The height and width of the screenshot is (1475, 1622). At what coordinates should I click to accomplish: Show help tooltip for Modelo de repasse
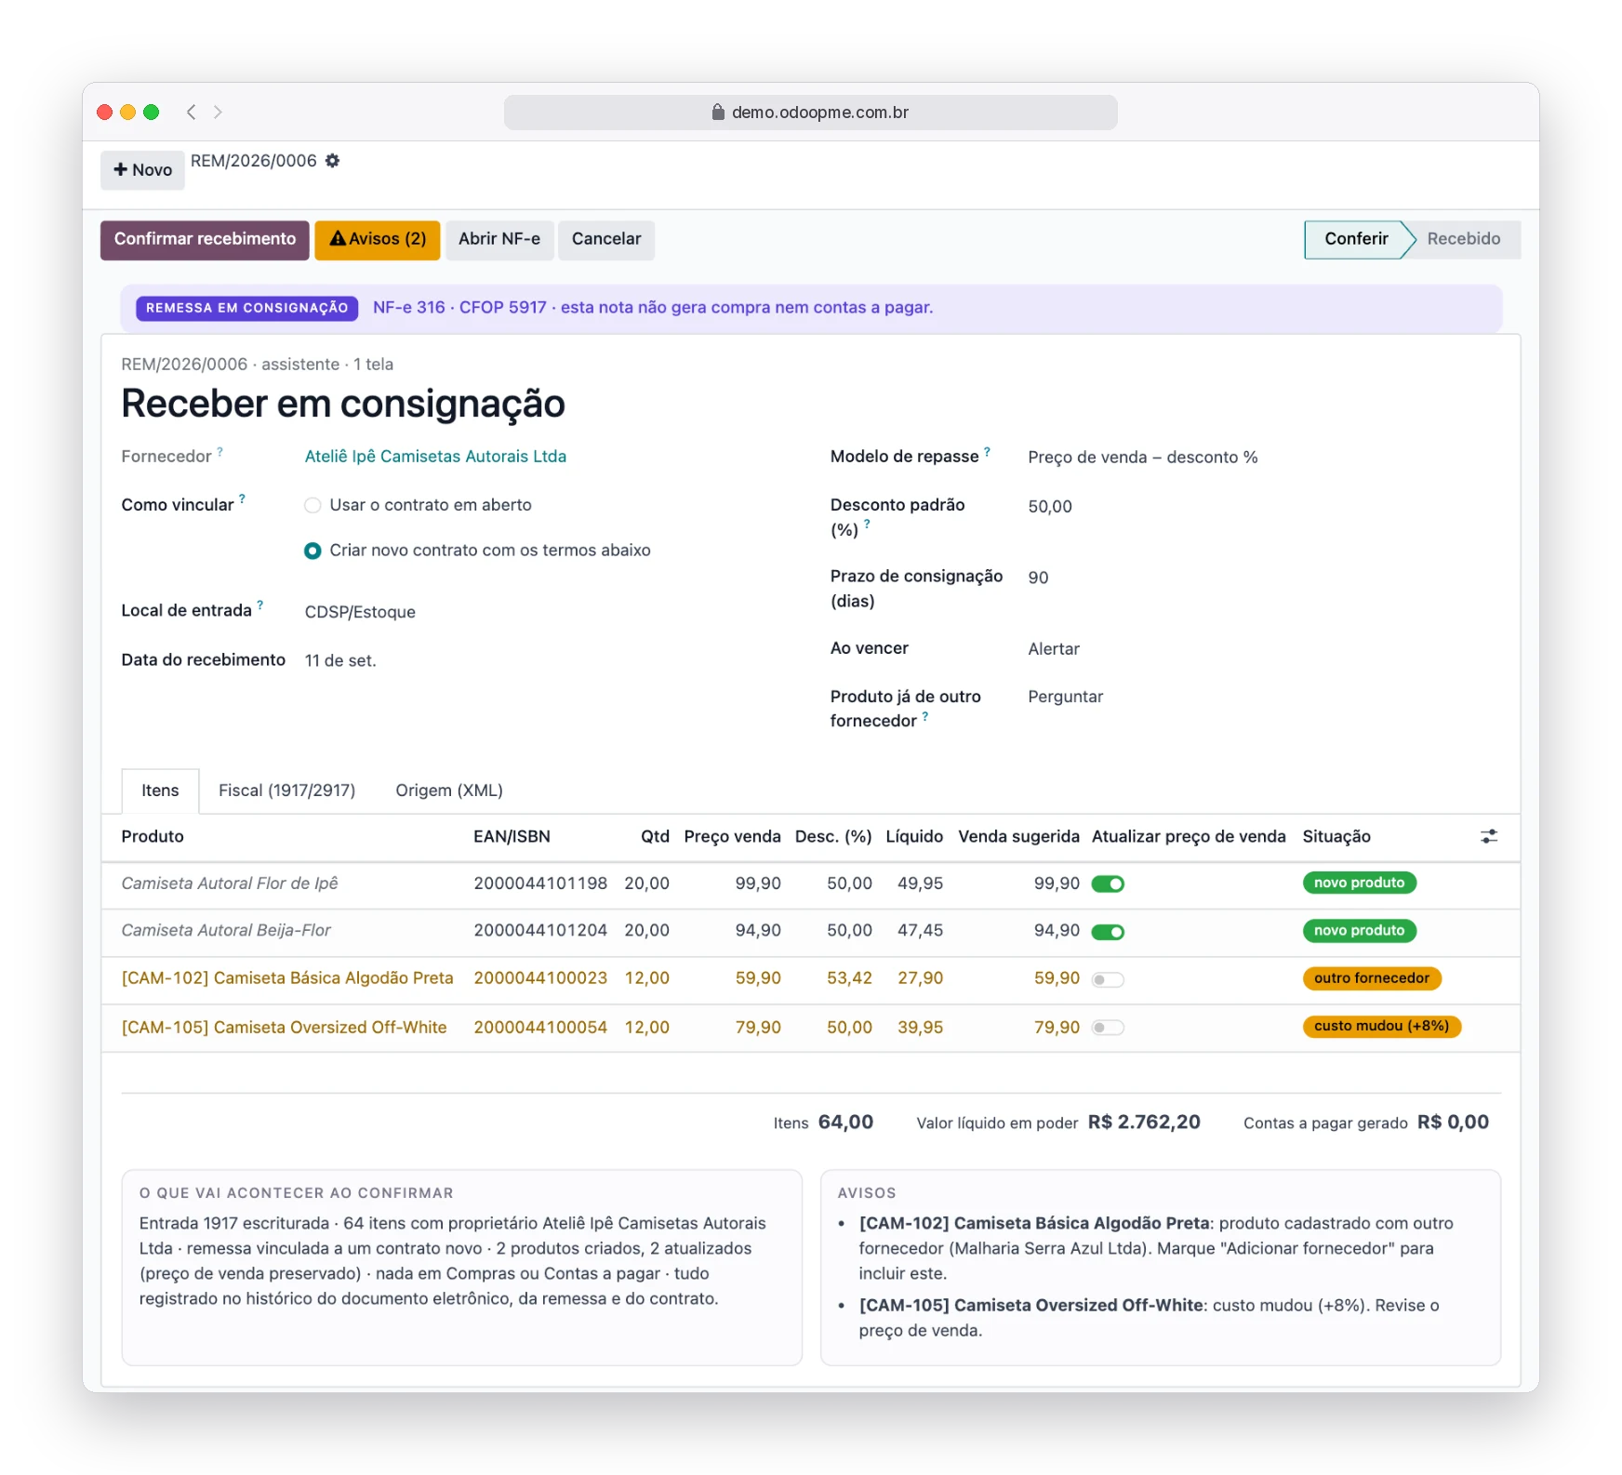point(987,451)
